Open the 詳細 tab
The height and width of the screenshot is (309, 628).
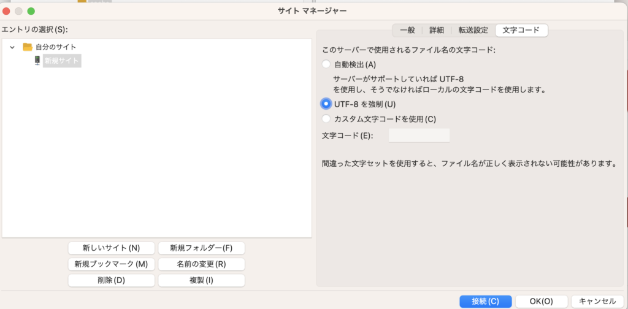[x=436, y=30]
